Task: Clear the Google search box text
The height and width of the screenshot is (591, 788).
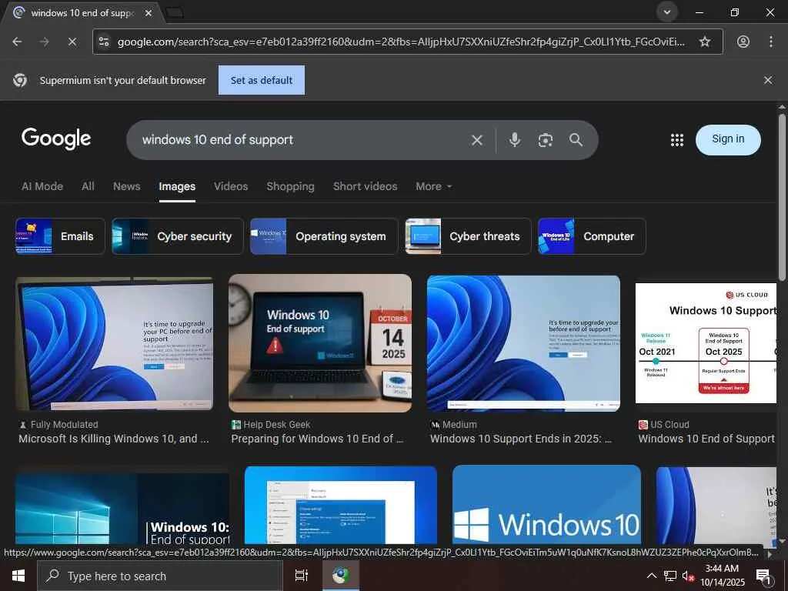Action: coord(477,140)
